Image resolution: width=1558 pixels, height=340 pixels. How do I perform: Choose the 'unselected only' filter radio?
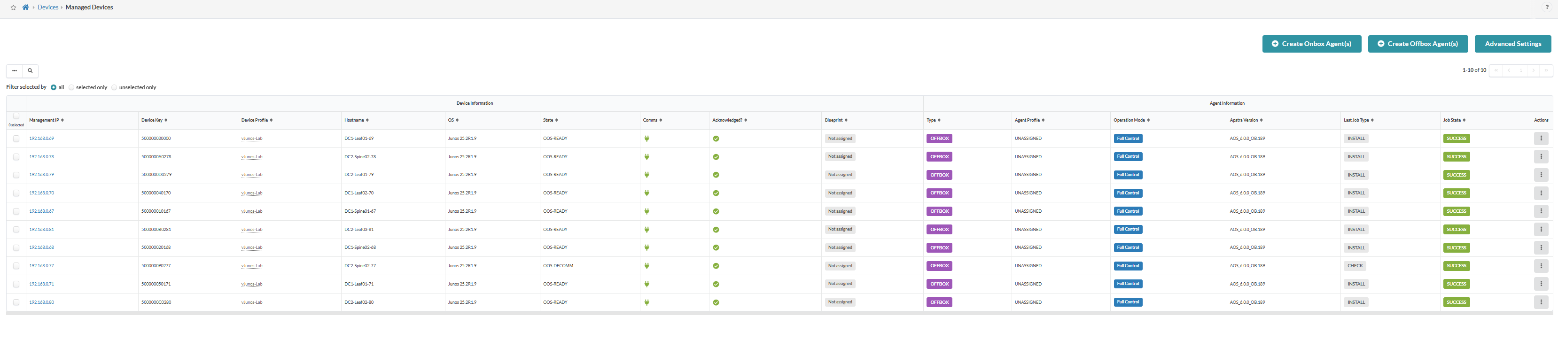tap(114, 88)
